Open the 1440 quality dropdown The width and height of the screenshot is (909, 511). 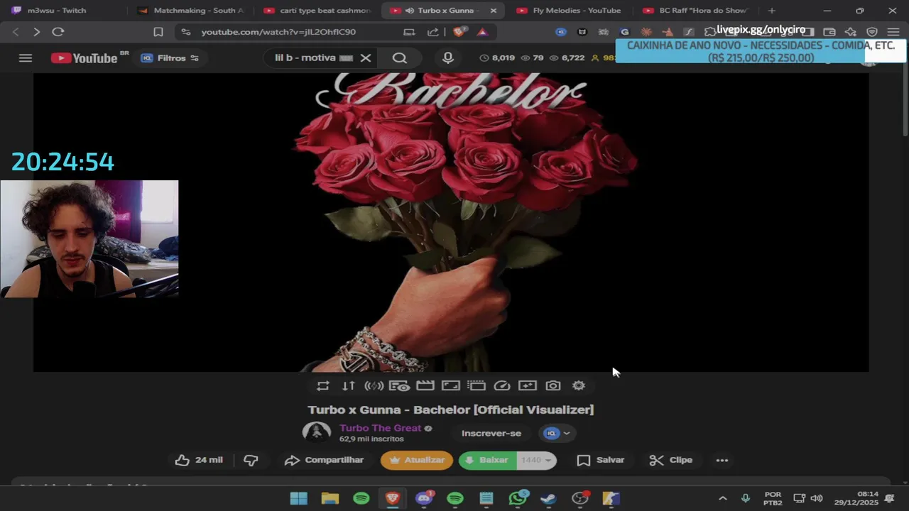(x=536, y=460)
